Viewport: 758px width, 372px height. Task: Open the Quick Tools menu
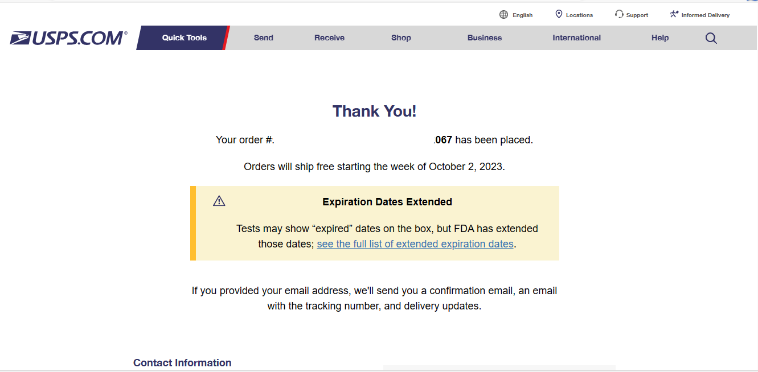[184, 38]
